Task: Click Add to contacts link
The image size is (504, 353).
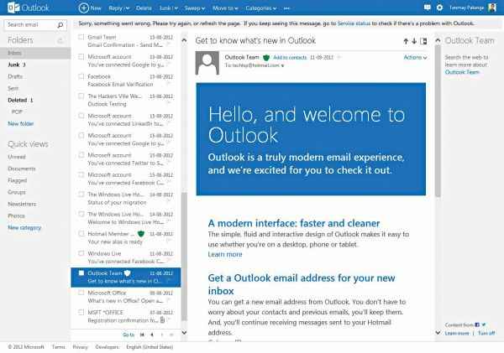Action: (290, 58)
